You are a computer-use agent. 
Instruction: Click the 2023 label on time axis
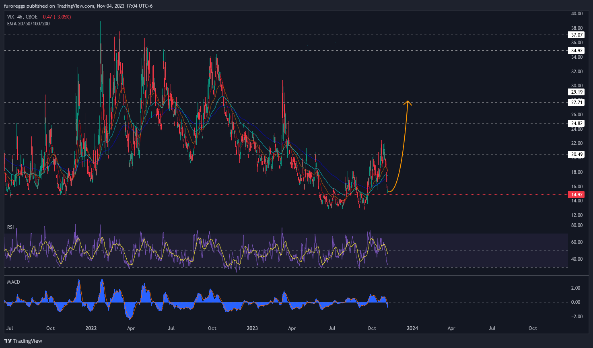pos(252,328)
